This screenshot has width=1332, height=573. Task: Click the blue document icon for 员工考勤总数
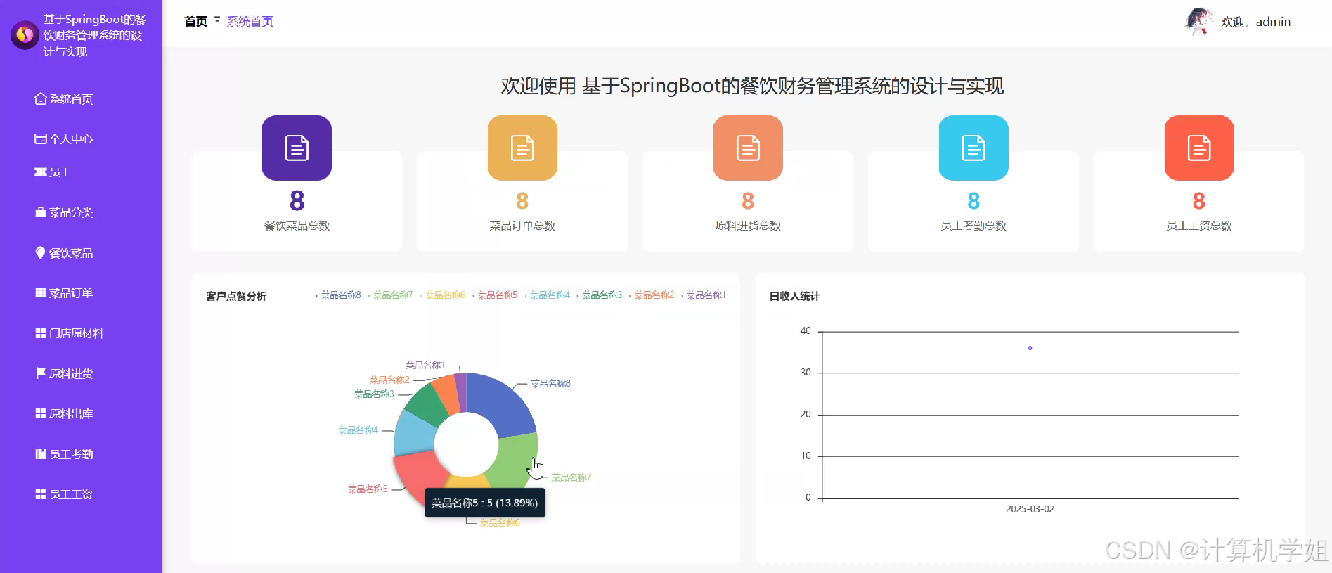coord(974,148)
